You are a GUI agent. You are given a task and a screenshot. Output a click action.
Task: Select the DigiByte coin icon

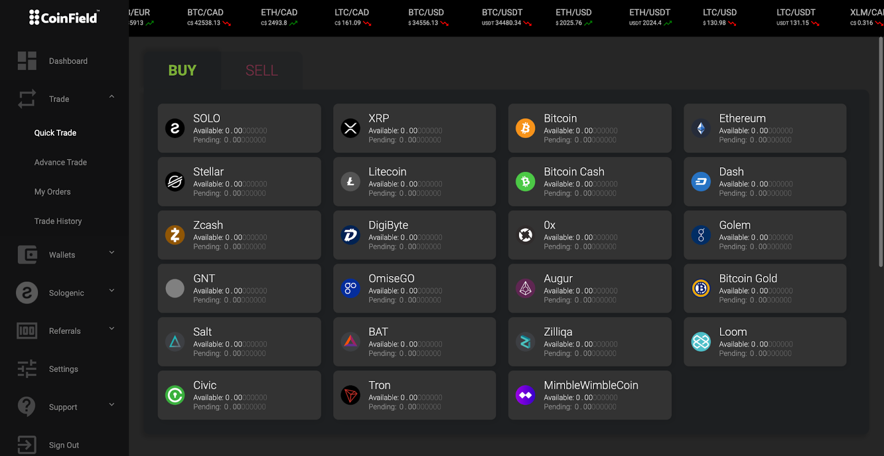click(x=350, y=235)
